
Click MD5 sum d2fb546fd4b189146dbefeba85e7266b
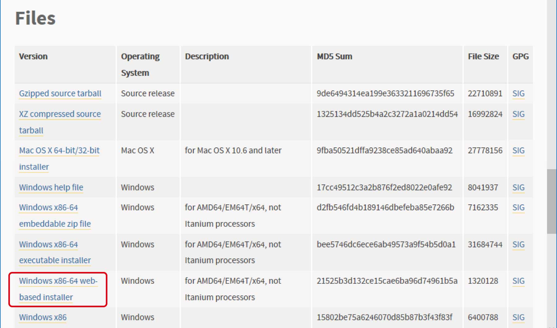tap(385, 208)
